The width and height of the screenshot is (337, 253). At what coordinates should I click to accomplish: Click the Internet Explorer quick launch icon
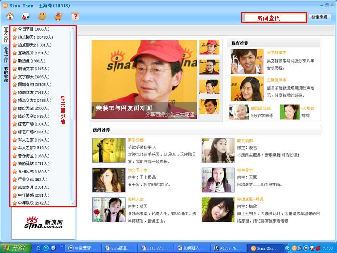tap(39, 248)
